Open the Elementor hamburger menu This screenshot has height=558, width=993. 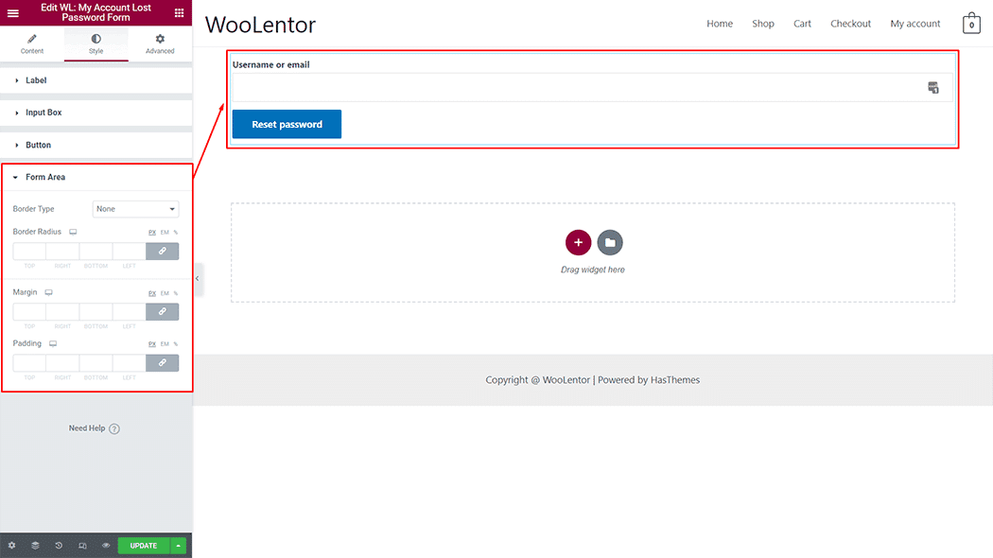(x=13, y=12)
